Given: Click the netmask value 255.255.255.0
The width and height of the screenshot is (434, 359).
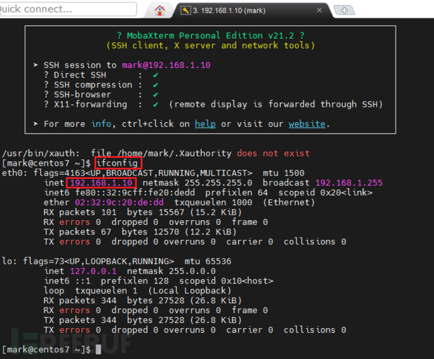Looking at the screenshot, I should click(x=218, y=183).
